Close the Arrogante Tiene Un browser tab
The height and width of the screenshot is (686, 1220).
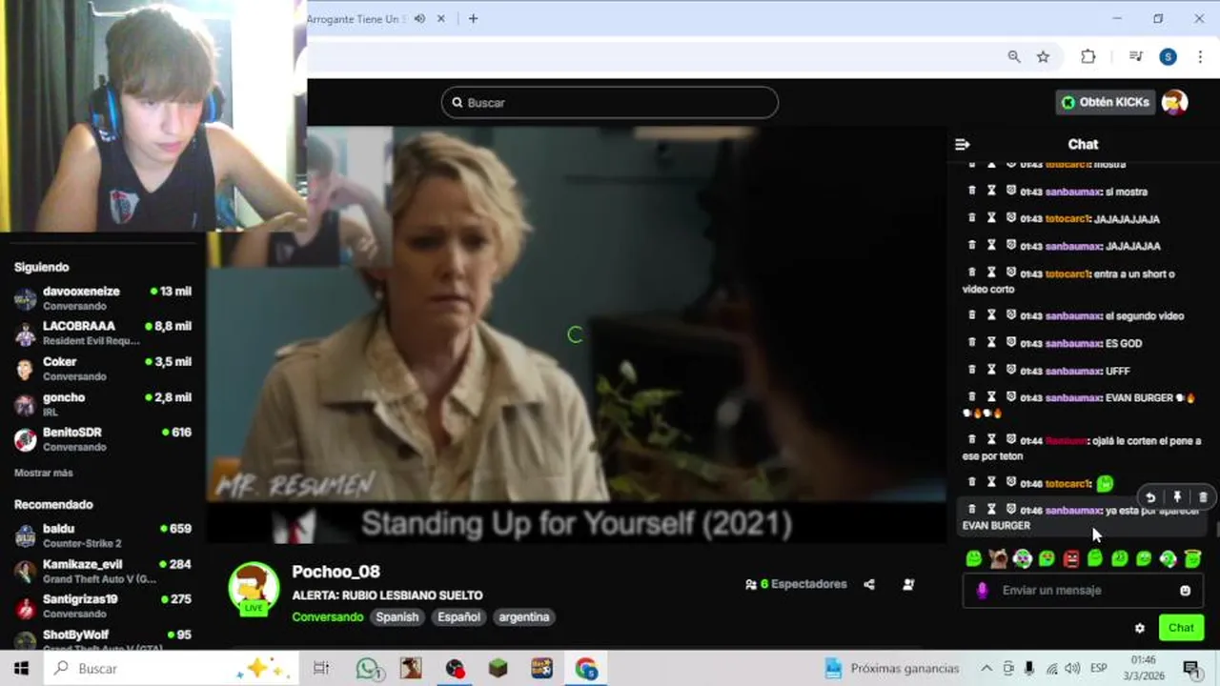click(x=441, y=18)
